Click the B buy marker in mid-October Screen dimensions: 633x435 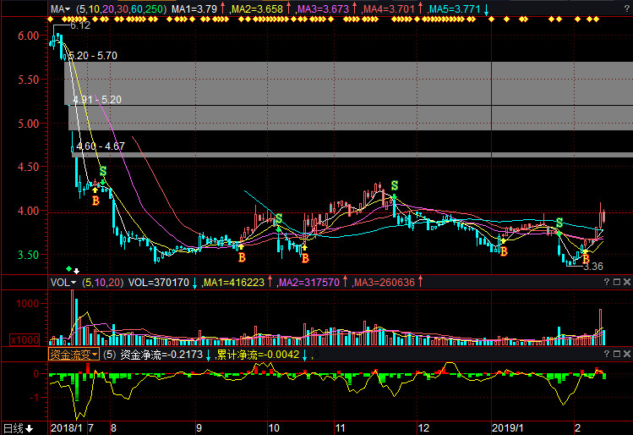[x=305, y=257]
